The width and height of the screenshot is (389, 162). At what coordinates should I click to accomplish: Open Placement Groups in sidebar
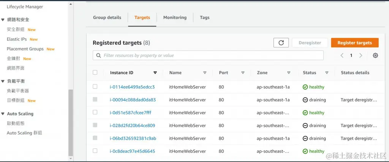(25, 49)
